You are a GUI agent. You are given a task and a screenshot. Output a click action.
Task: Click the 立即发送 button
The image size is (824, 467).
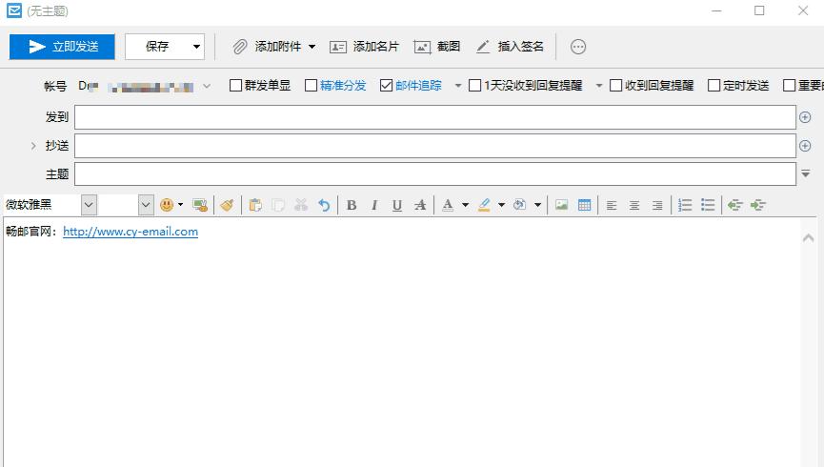62,47
